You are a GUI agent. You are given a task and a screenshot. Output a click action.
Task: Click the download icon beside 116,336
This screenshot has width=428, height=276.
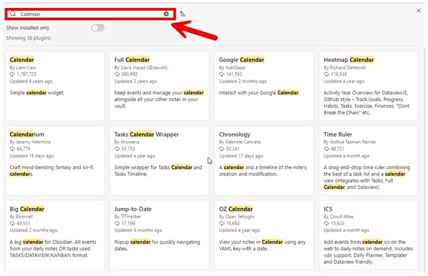(x=326, y=74)
